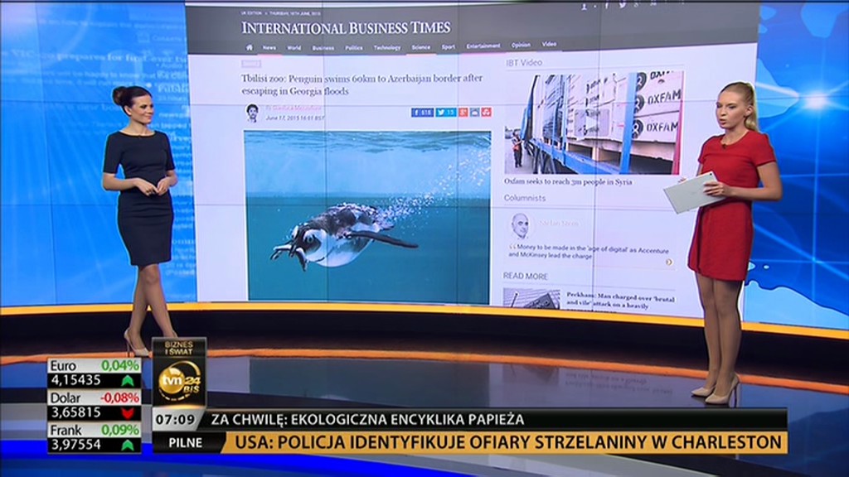Share article via blue Facebook button

coord(422,113)
